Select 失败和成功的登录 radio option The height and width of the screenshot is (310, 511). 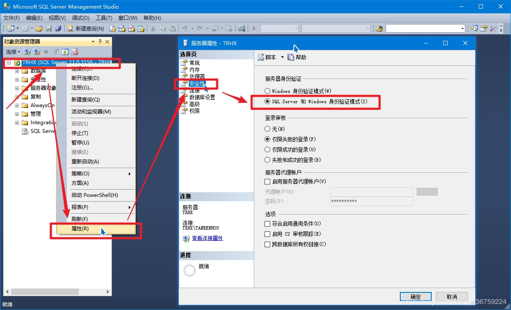pyautogui.click(x=268, y=160)
